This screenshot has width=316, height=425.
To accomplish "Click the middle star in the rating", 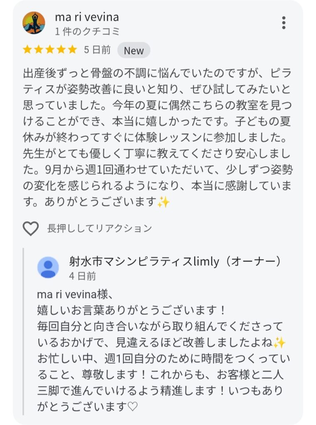I will (x=50, y=50).
